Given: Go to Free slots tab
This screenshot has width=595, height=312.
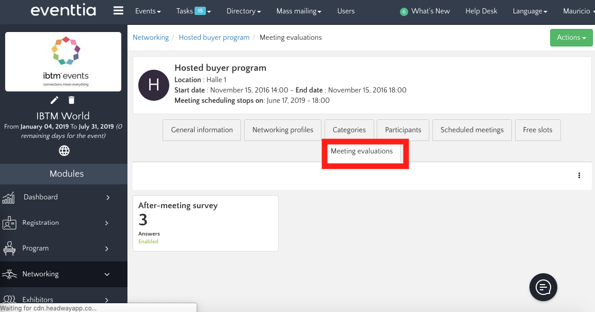Looking at the screenshot, I should point(537,130).
